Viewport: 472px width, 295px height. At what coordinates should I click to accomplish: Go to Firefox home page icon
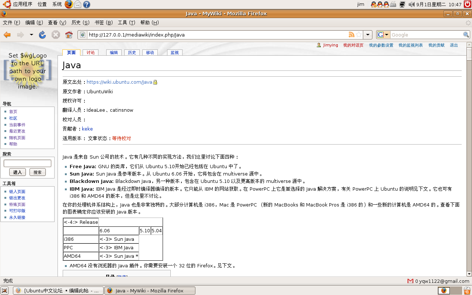click(x=69, y=35)
